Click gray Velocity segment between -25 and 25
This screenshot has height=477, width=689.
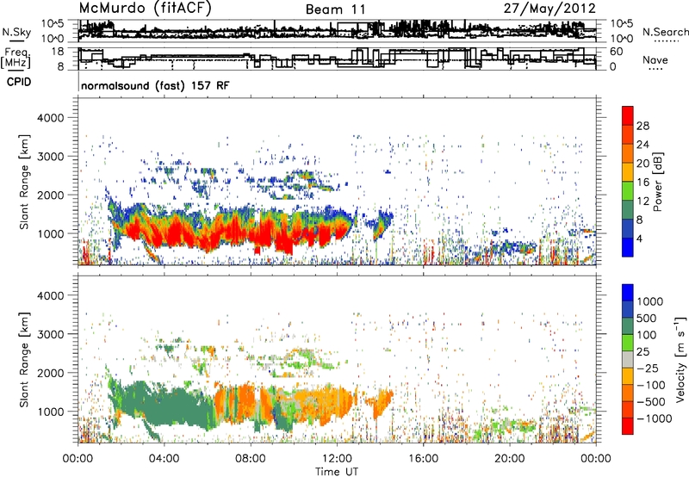click(x=628, y=359)
